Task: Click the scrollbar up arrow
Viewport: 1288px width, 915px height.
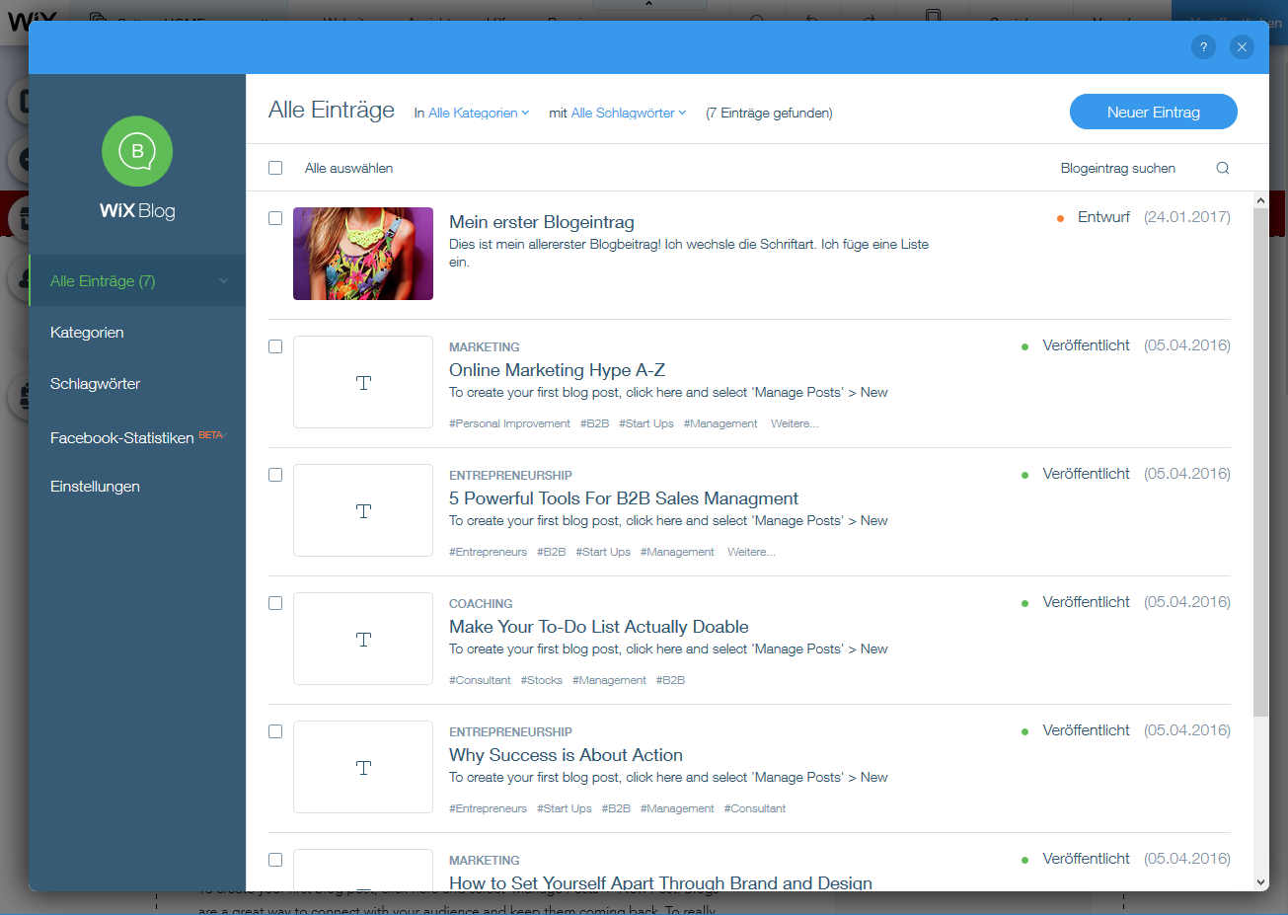Action: point(1260,200)
